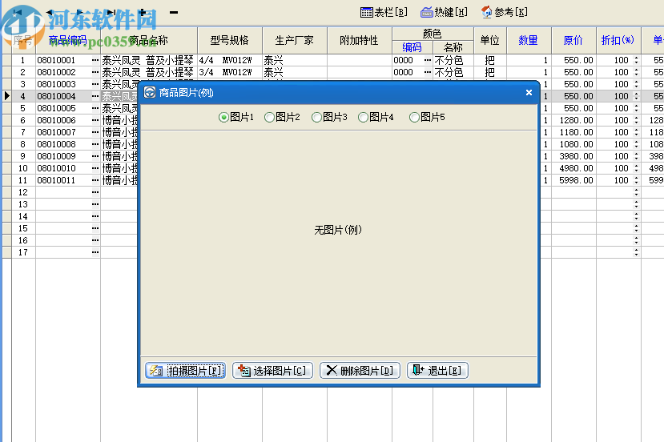Open product code lookup in empty row 15
Image resolution: width=664 pixels, height=442 pixels.
point(95,228)
